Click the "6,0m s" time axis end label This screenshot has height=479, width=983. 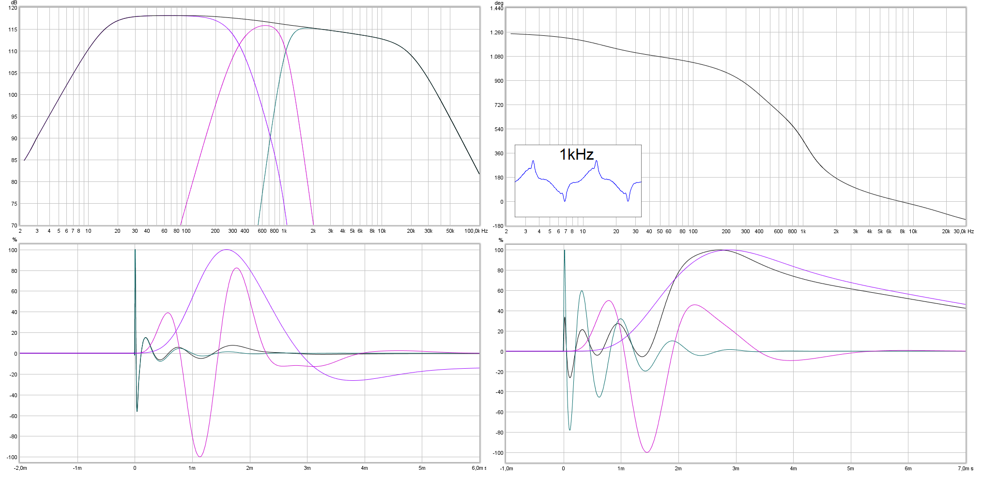click(479, 468)
